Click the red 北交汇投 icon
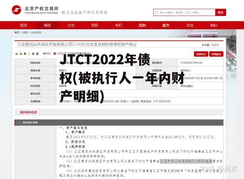Image resolution: width=244 pixels, height=179 pixels. [x=55, y=54]
